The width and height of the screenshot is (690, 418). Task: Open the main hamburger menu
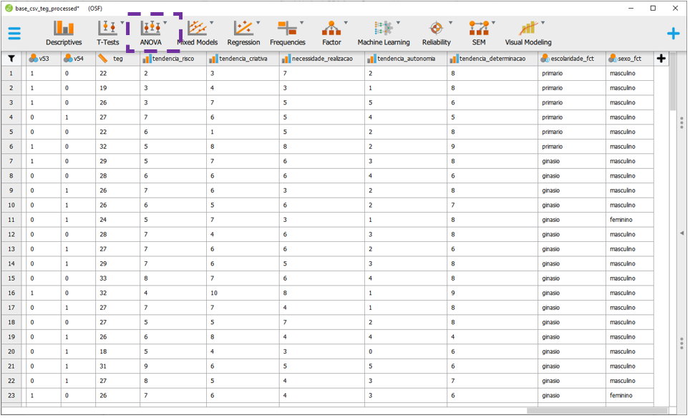(14, 33)
